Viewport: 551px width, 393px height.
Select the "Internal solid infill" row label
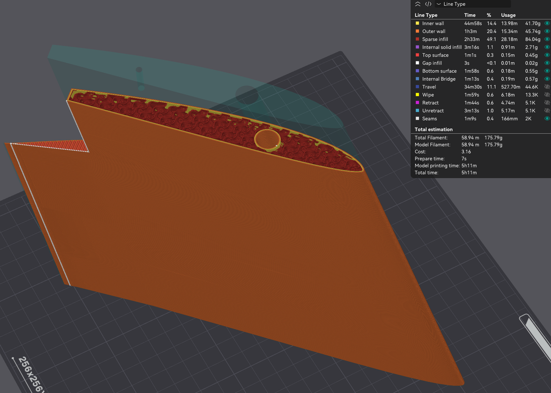coord(442,47)
